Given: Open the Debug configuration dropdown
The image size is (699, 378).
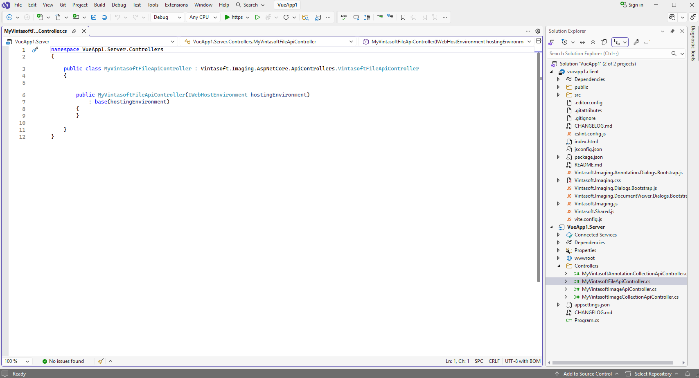Looking at the screenshot, I should (167, 17).
